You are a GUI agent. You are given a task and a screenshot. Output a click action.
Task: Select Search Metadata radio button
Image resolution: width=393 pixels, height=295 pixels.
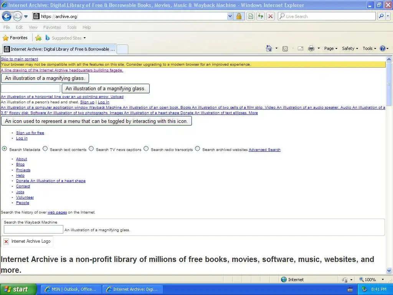pos(5,149)
